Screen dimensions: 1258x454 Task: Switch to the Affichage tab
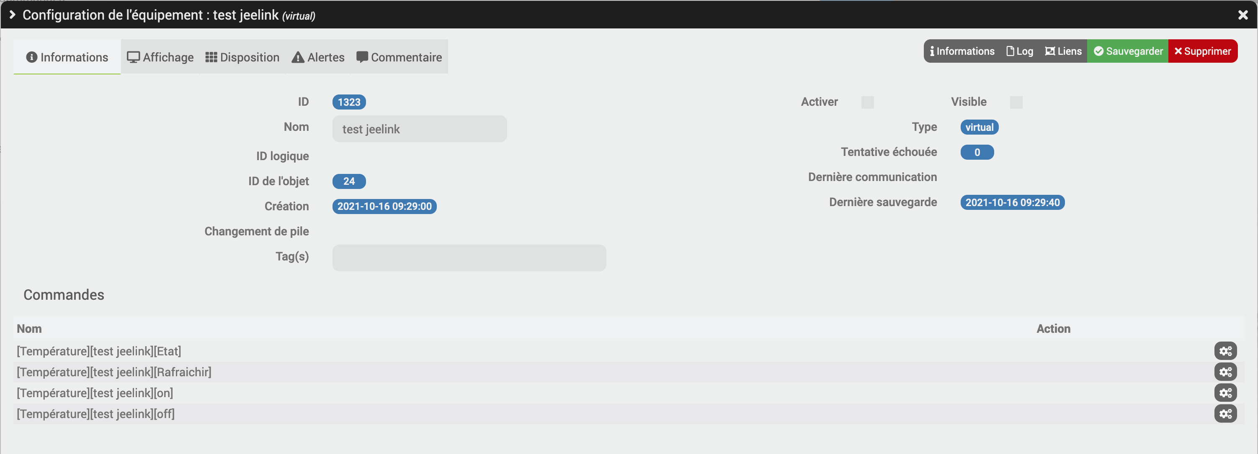160,57
